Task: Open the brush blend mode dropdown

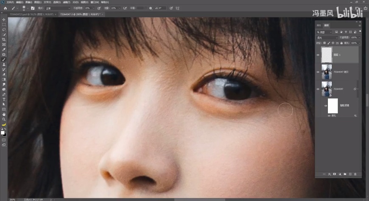Action: (58, 8)
